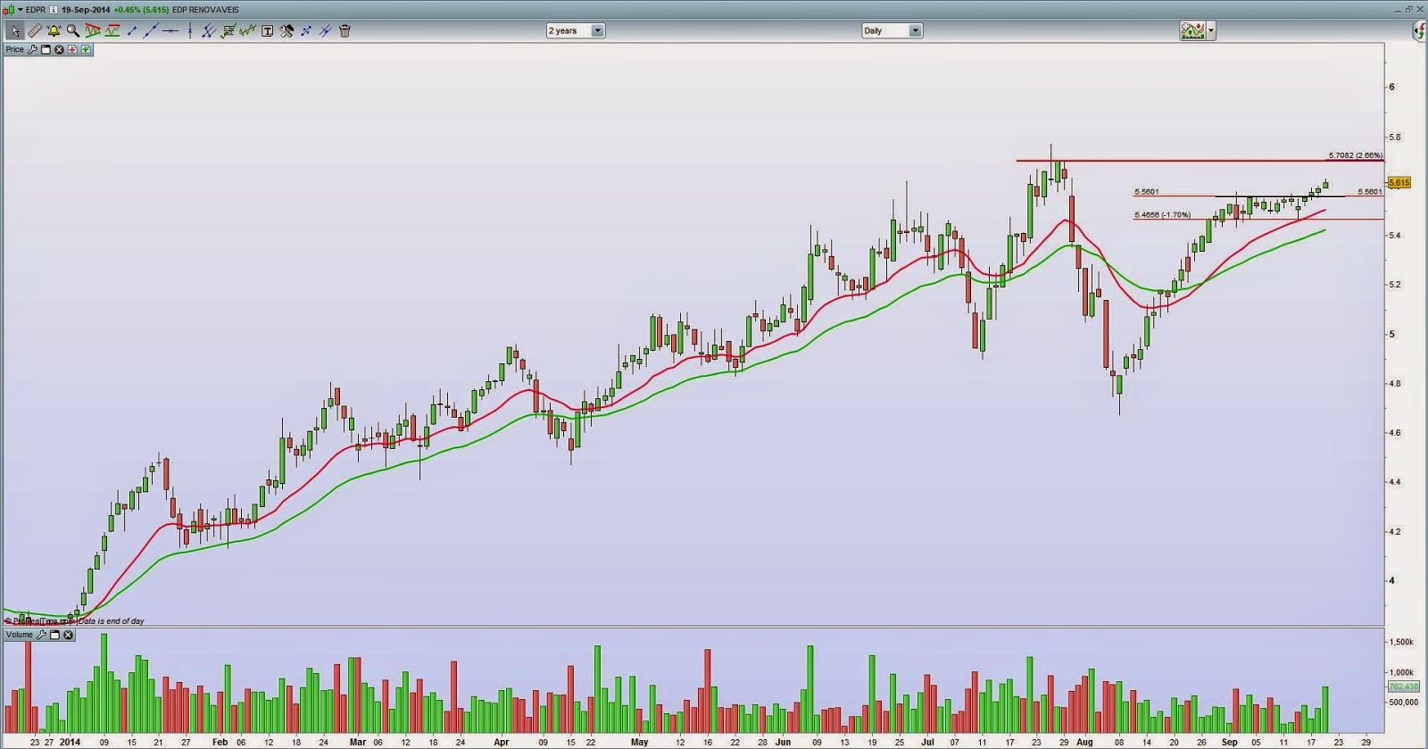Select the horizontal line tool

click(x=170, y=30)
